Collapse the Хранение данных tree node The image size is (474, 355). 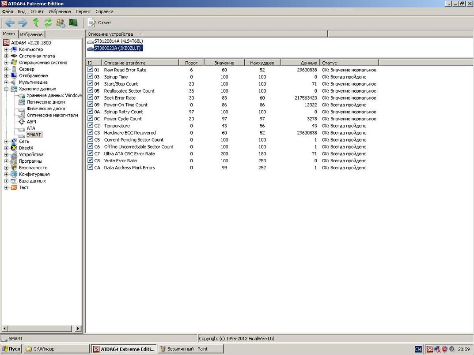point(6,89)
